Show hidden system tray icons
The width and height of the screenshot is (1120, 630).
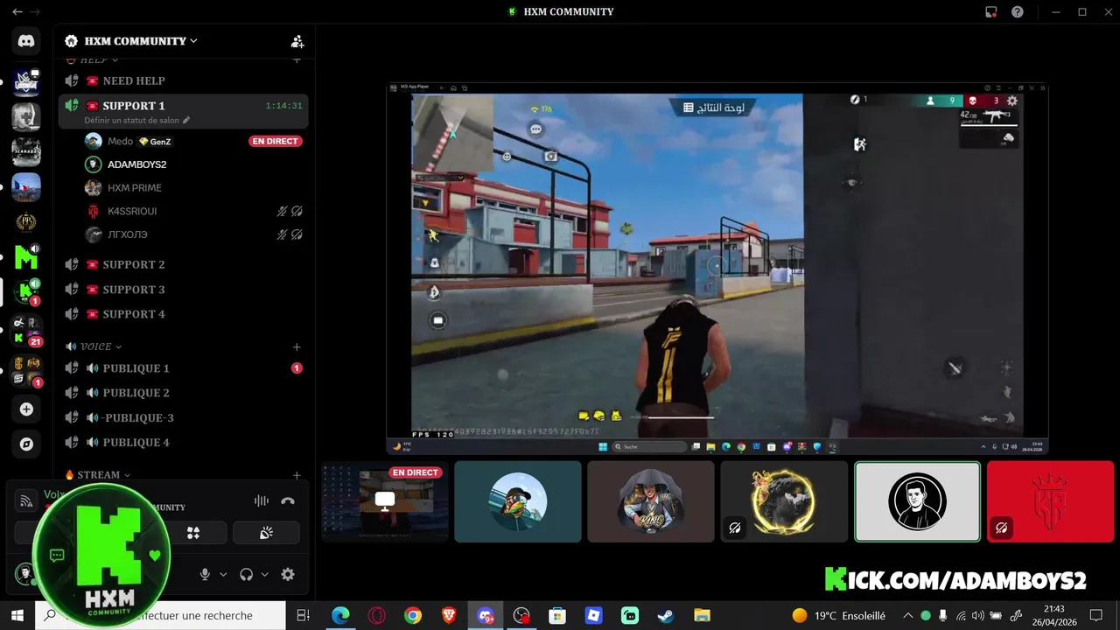coord(907,616)
